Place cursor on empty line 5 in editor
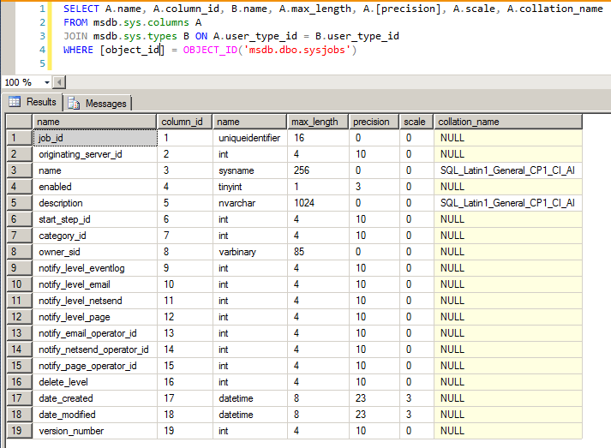Viewport: 611px width, 448px height. click(x=195, y=63)
